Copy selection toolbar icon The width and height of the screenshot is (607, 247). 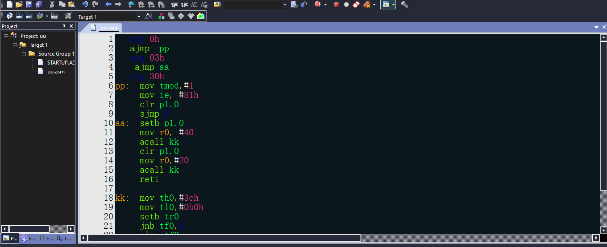coord(62,4)
